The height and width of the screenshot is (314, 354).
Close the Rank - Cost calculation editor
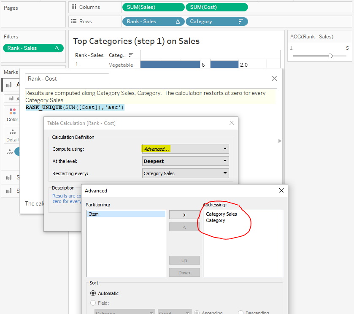274,78
